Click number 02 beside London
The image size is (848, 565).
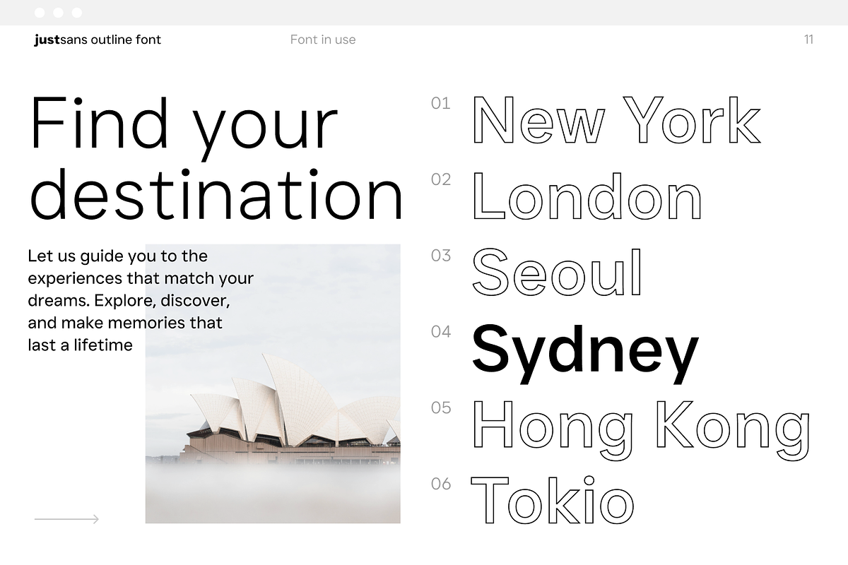pyautogui.click(x=440, y=180)
